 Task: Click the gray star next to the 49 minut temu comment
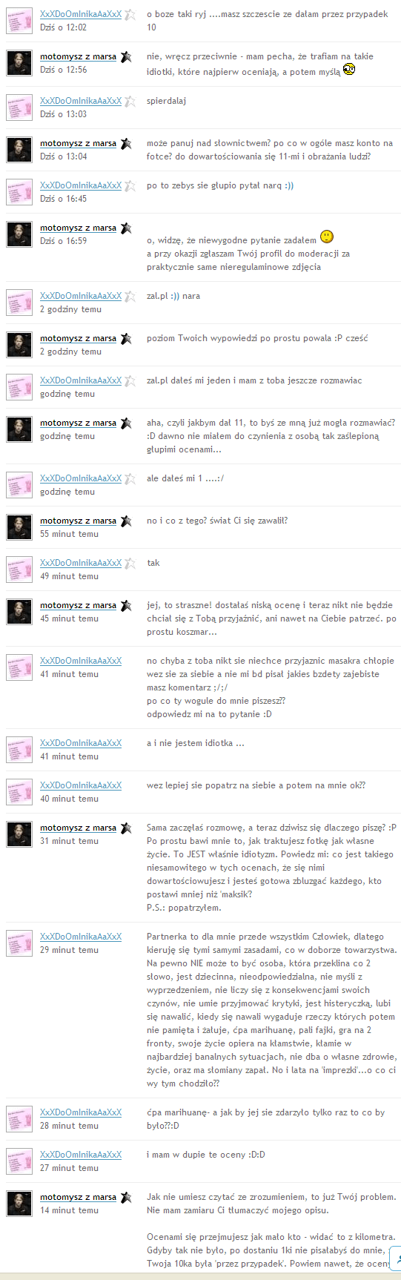(x=130, y=564)
